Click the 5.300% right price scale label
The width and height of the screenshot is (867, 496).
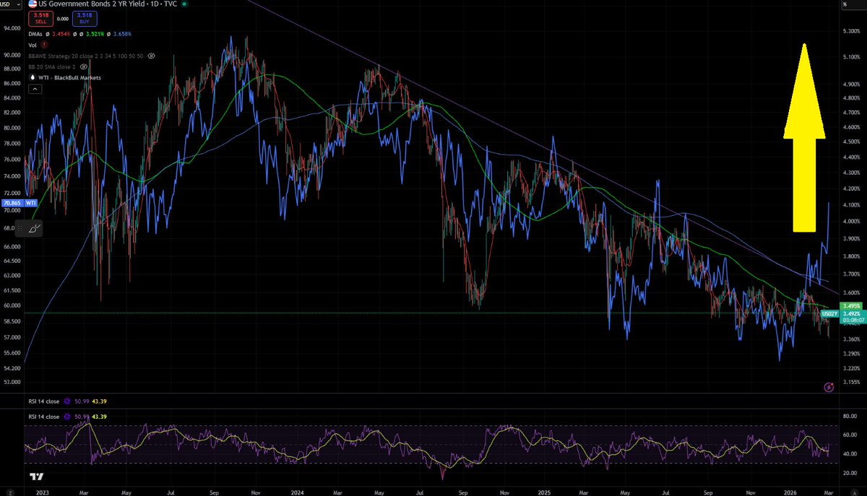[x=853, y=31]
